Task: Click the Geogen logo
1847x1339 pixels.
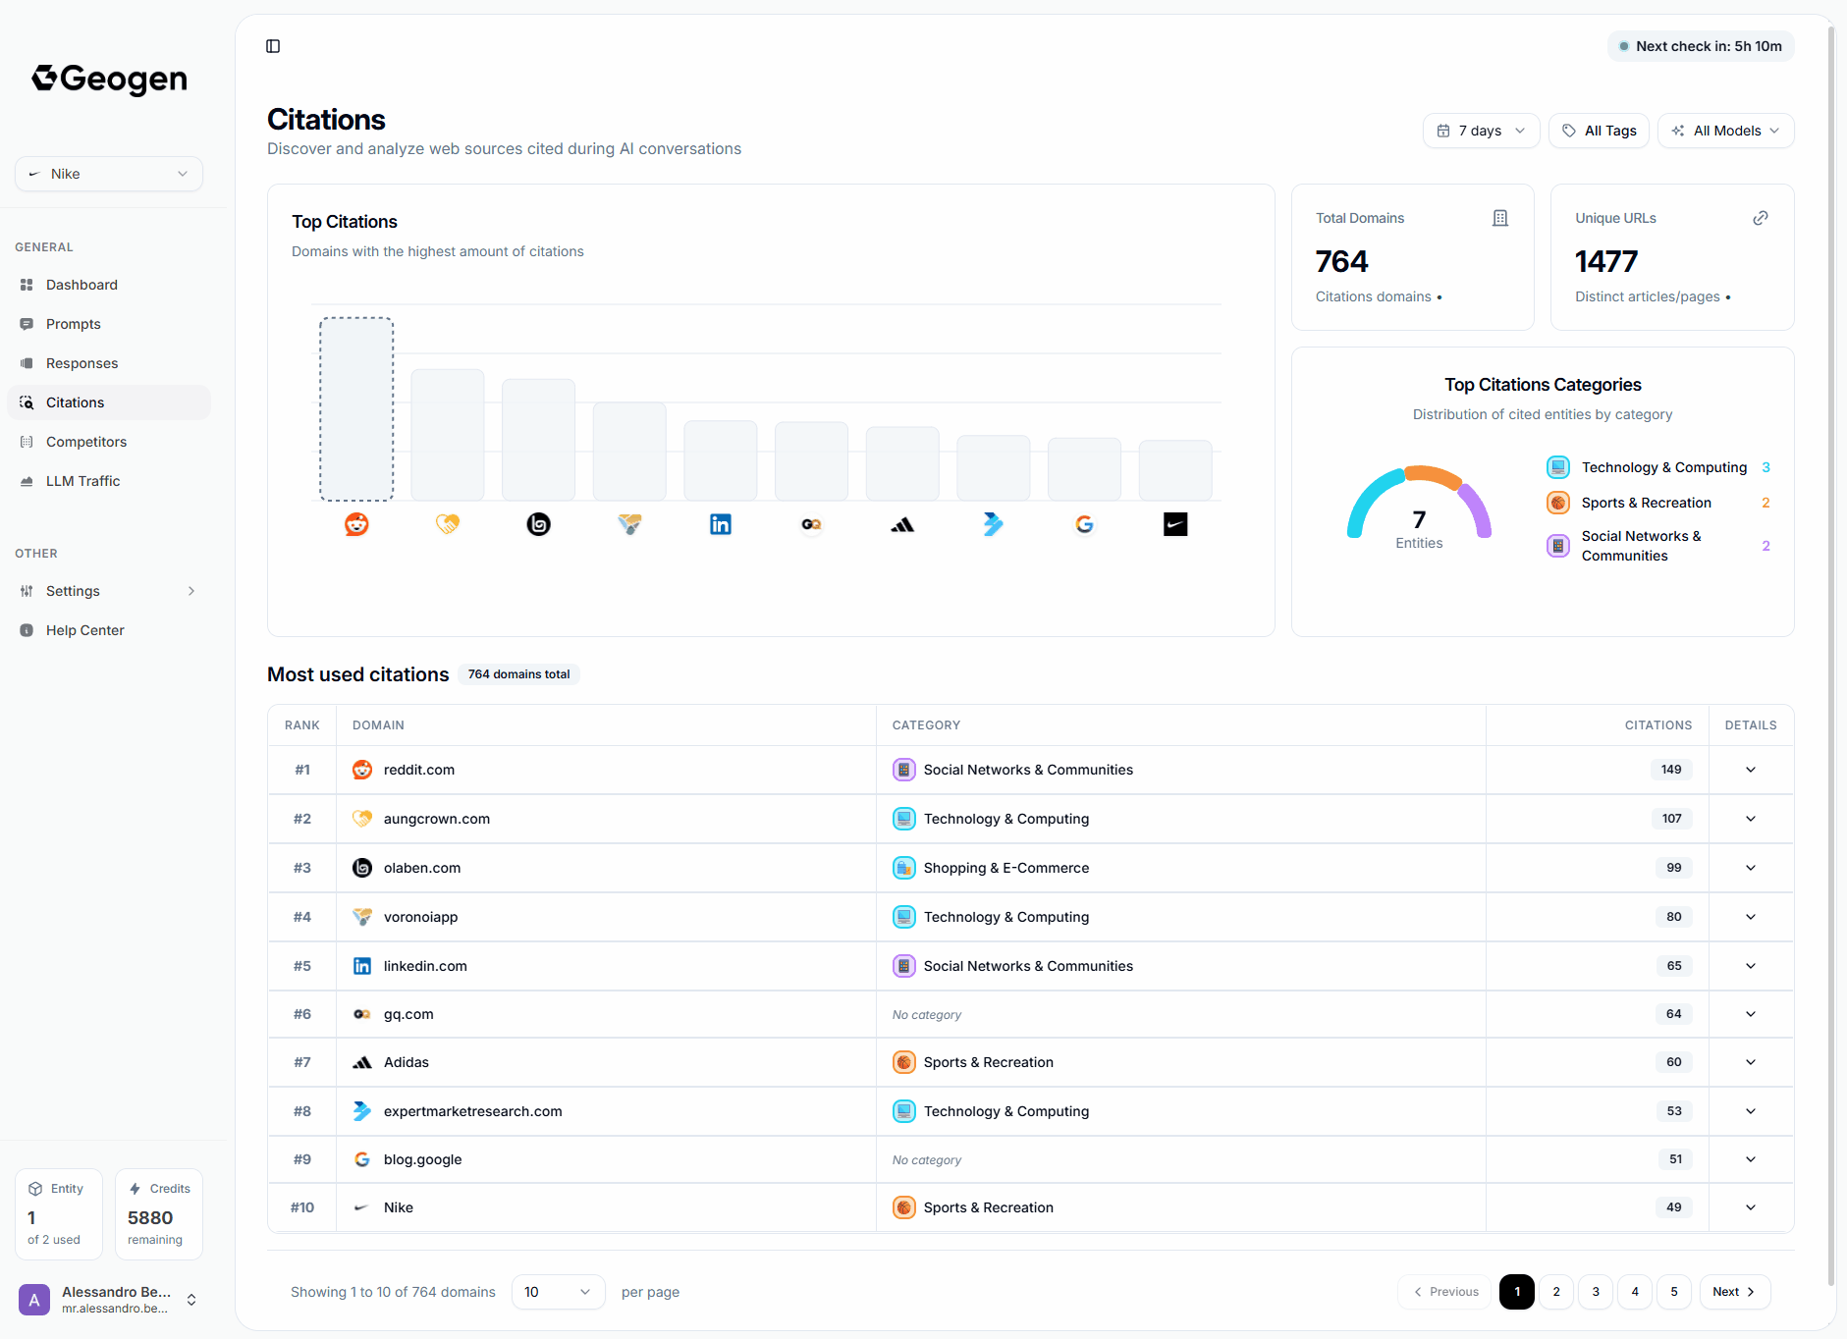Action: coord(109,79)
